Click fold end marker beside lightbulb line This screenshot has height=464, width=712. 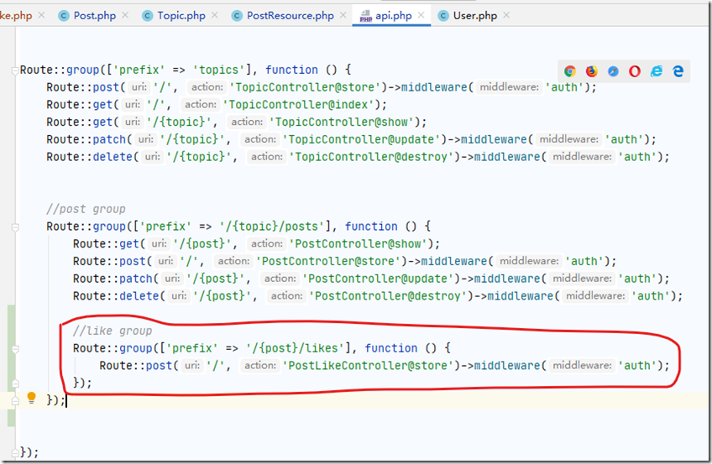tap(15, 400)
